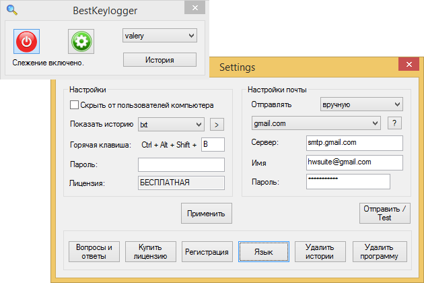424x283 pixels.
Task: Click Удалить истории button
Action: click(320, 251)
